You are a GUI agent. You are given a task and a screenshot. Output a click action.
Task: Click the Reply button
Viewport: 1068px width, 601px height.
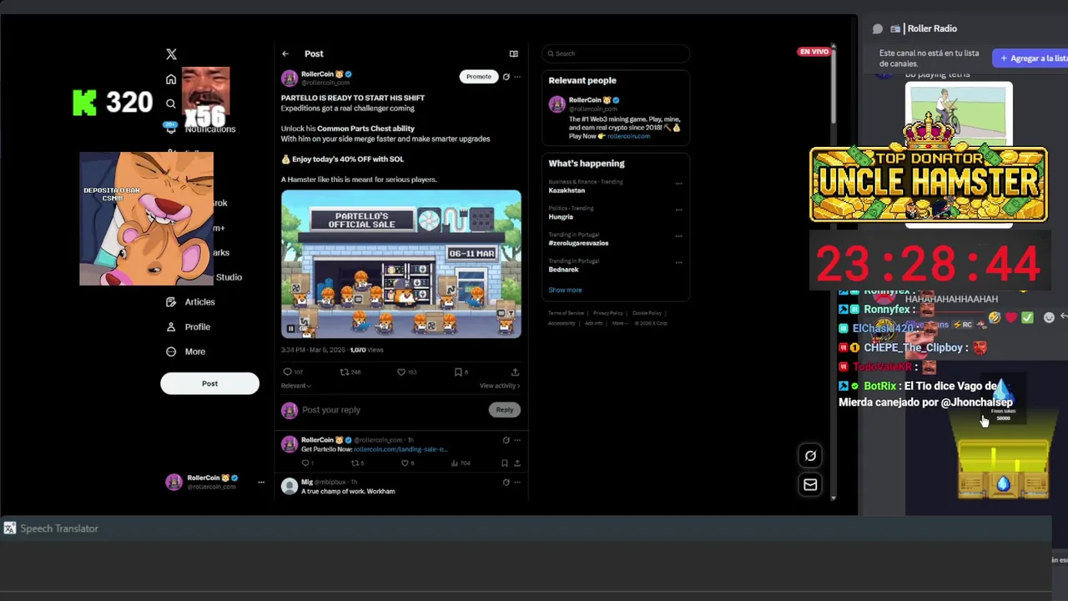(x=505, y=410)
